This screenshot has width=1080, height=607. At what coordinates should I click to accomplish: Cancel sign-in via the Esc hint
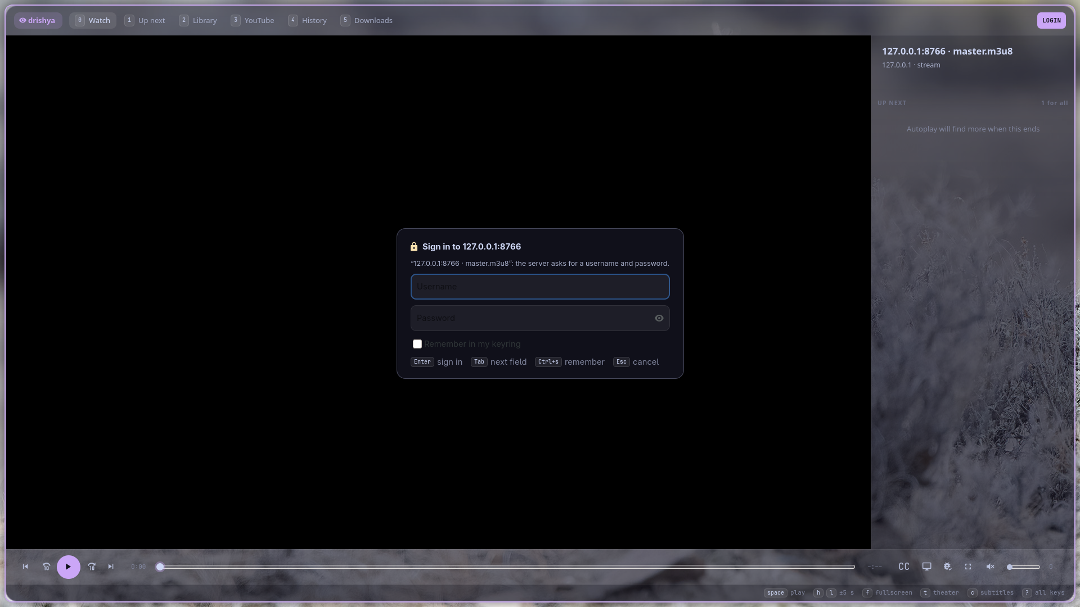[x=636, y=362]
